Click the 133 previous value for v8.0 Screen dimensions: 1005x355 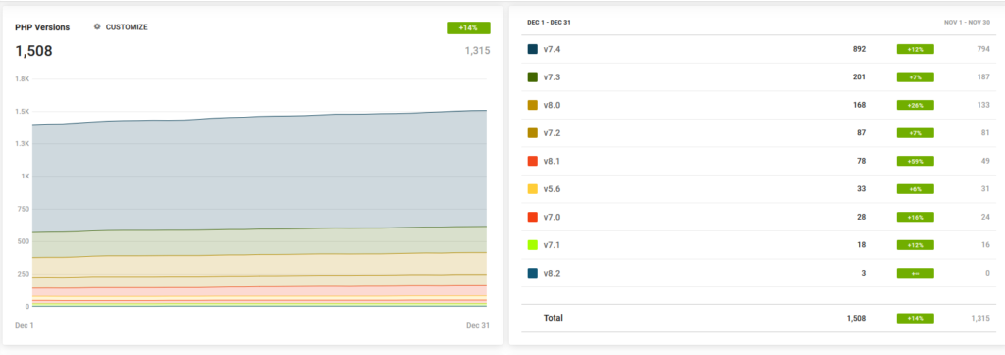(983, 105)
